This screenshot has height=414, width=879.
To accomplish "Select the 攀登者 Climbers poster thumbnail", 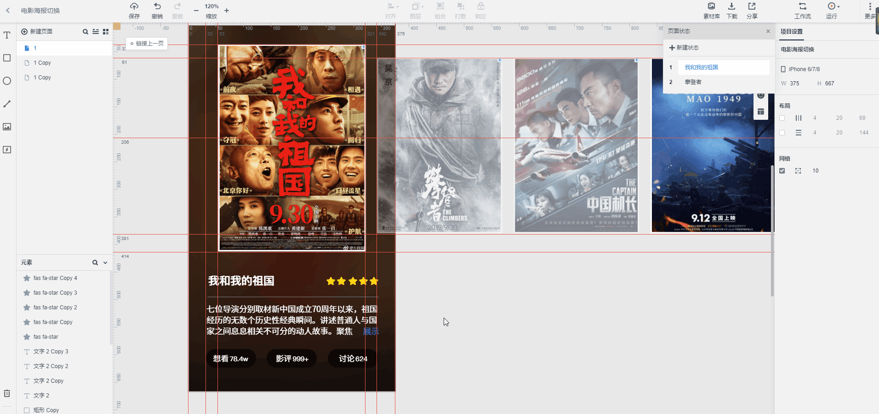I will 439,145.
